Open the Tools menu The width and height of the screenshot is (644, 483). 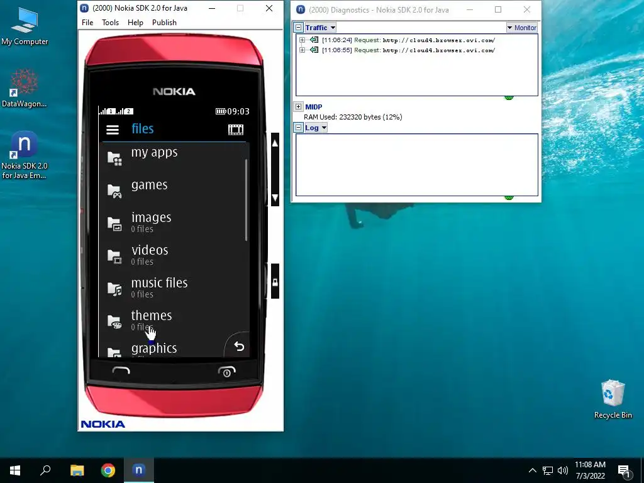[111, 23]
